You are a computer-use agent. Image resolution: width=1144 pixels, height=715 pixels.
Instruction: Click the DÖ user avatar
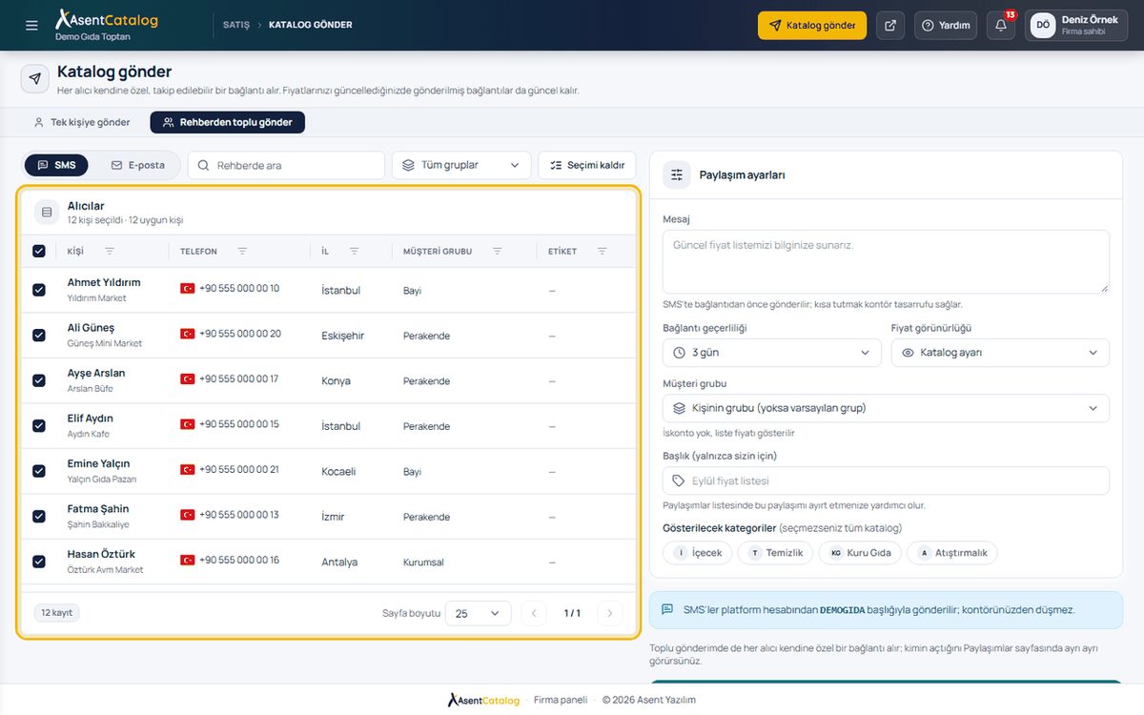coord(1043,26)
